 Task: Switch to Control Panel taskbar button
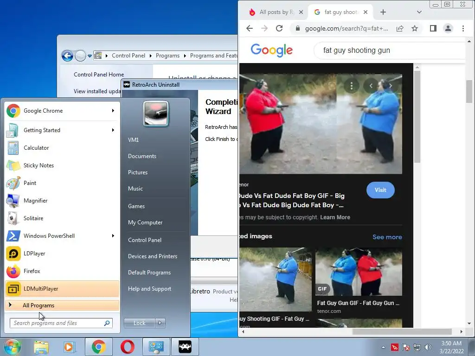[x=156, y=347]
